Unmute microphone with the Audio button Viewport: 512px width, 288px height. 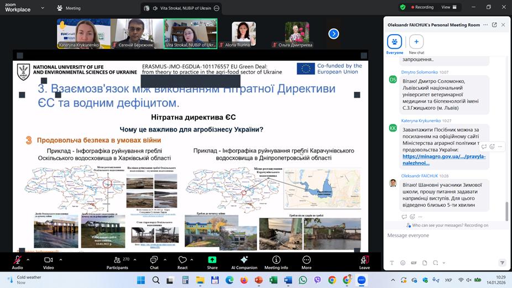17,261
